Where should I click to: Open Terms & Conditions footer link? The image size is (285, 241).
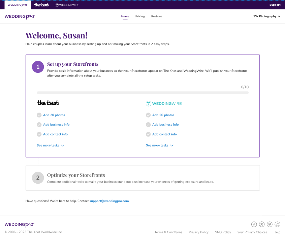pos(168,232)
